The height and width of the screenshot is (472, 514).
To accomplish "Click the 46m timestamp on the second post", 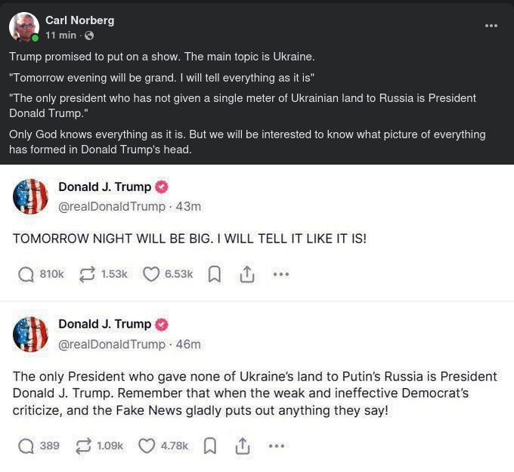I will click(x=188, y=344).
